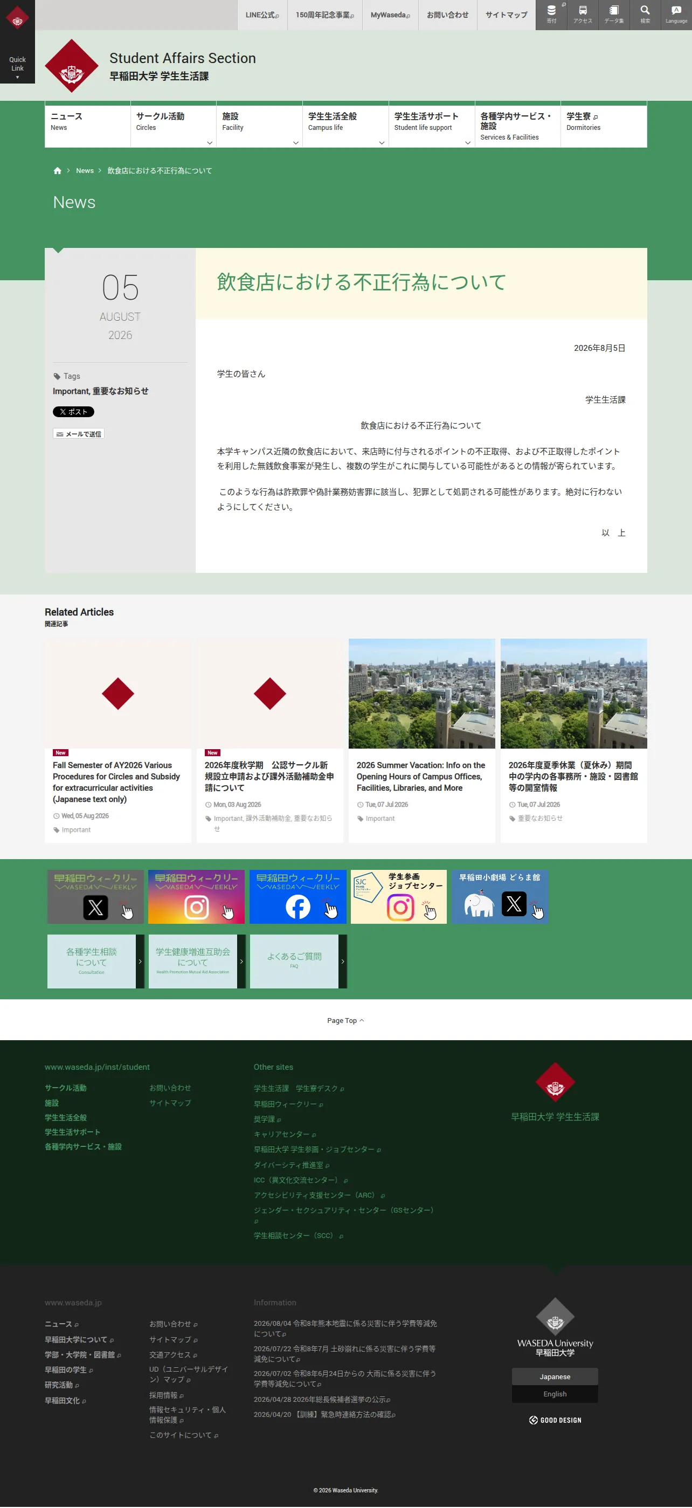Switch site language to English in footer
The height and width of the screenshot is (1508, 692).
point(555,1394)
